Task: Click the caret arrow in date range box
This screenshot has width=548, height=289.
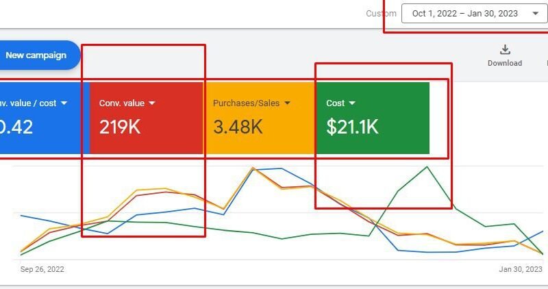Action: (x=535, y=13)
